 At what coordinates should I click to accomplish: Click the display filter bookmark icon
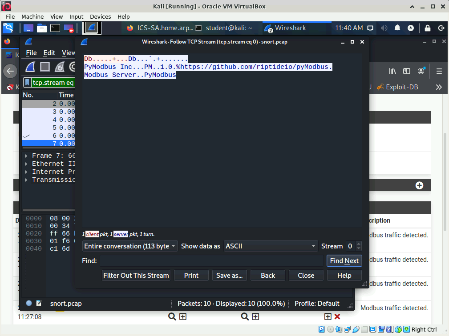27,83
